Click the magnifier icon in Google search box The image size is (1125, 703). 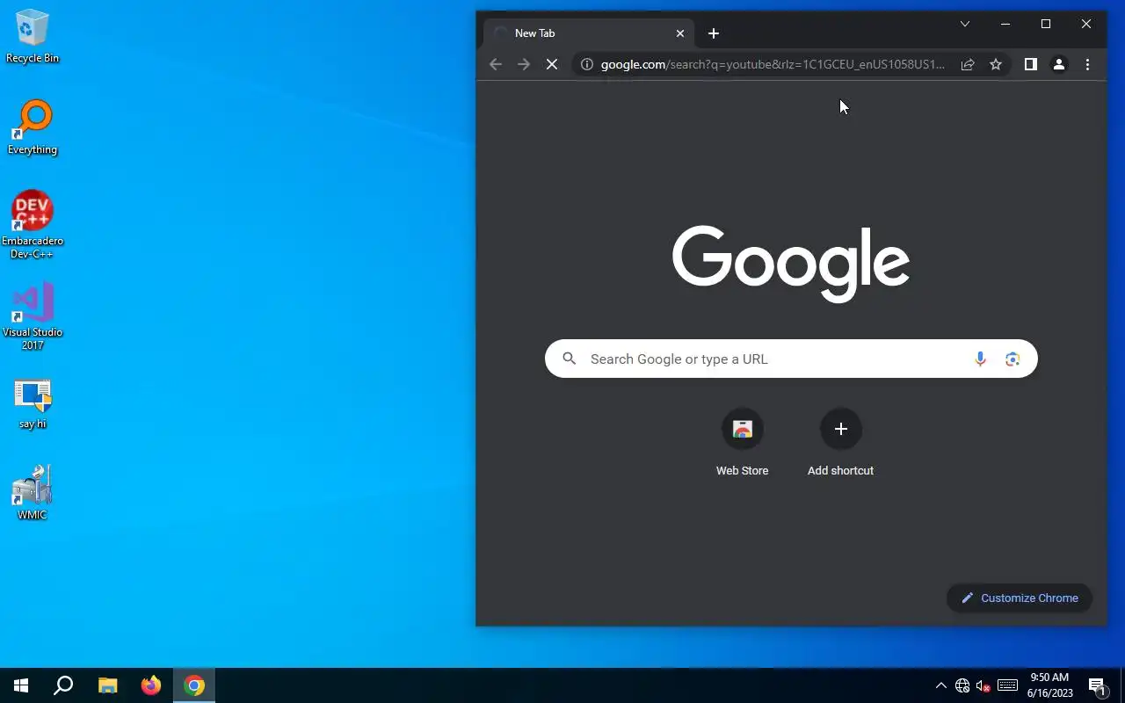coord(570,359)
